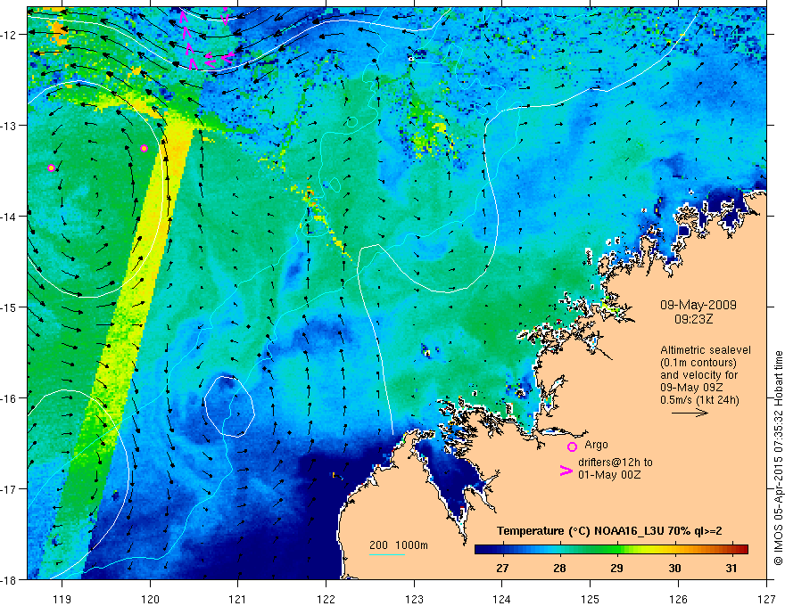The image size is (785, 606).
Task: Click the dark red end of temperature colorbar
Action: pos(742,550)
